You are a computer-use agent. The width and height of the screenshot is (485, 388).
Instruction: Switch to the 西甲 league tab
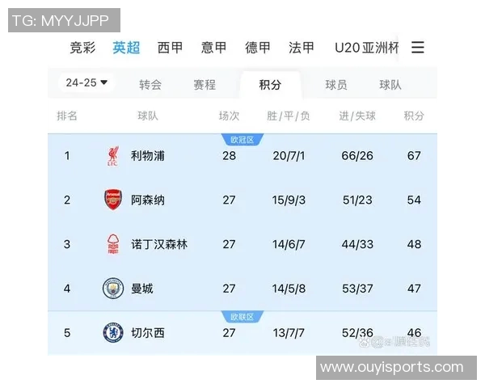click(170, 48)
